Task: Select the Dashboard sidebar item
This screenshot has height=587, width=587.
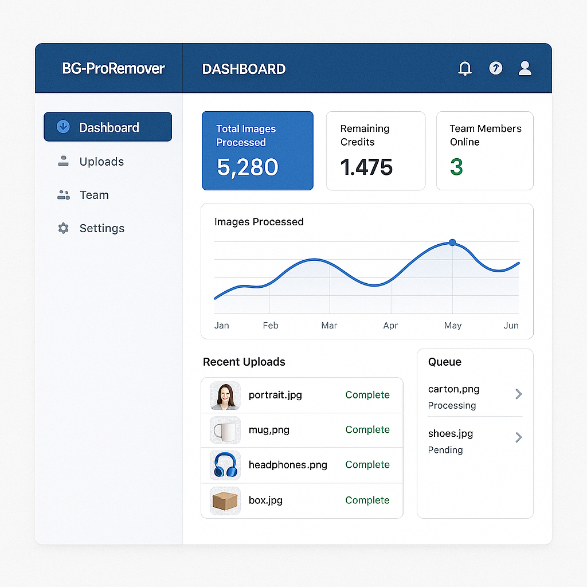Action: coord(108,127)
